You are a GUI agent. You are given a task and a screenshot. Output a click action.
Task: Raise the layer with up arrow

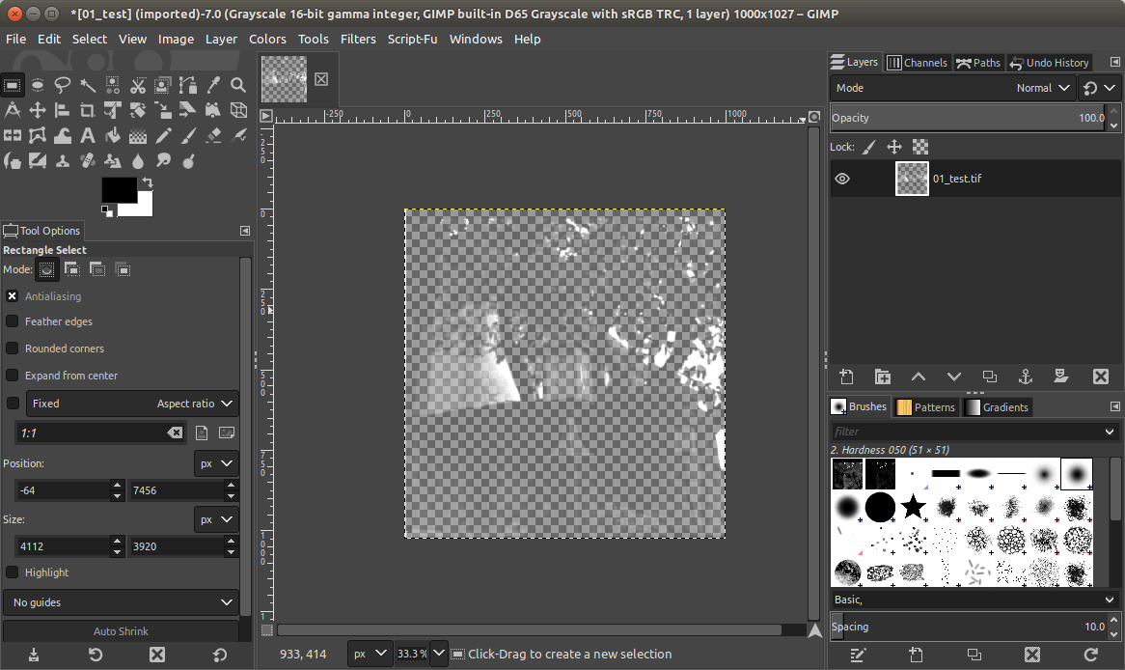[919, 377]
